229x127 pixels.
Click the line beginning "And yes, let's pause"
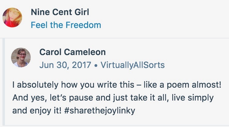[x=113, y=98]
